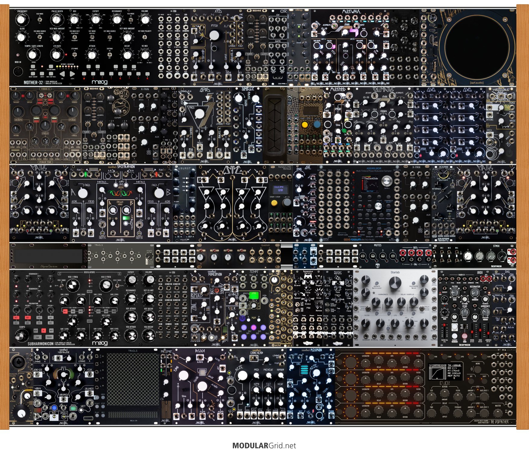This screenshot has width=529, height=452.
Task: Flip the LFO Wave switch on Mother-32
Action: [74, 55]
